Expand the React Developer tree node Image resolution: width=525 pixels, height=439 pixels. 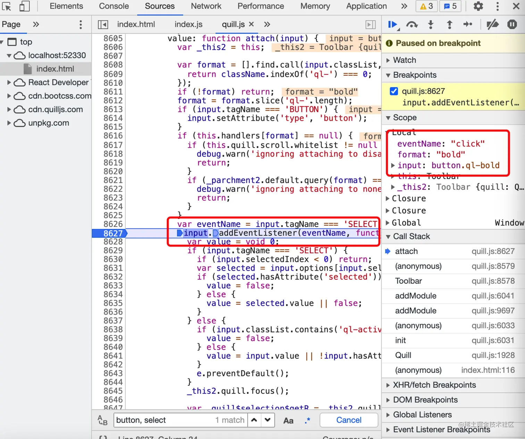click(x=9, y=83)
